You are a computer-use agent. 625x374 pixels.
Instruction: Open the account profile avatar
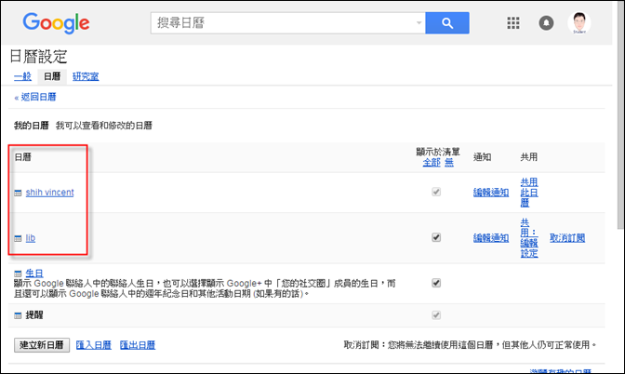point(579,22)
